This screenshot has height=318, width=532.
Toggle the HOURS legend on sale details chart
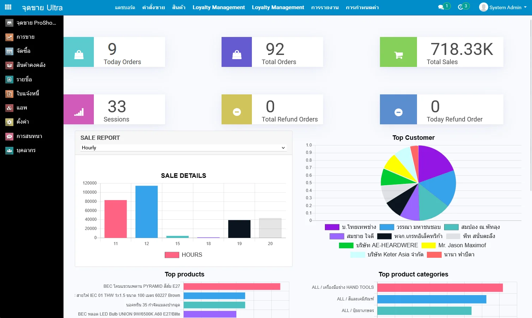[x=184, y=255]
